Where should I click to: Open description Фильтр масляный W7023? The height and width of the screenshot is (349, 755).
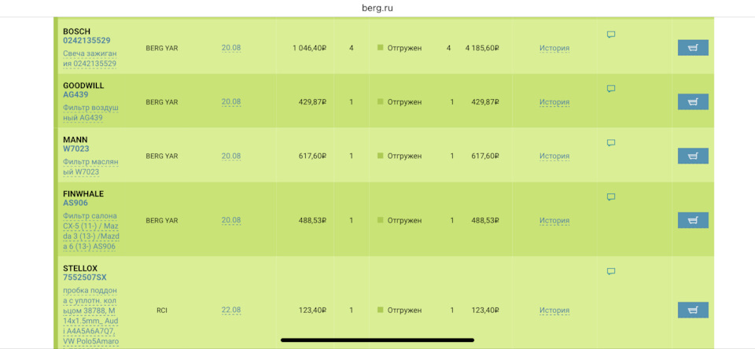coord(90,167)
